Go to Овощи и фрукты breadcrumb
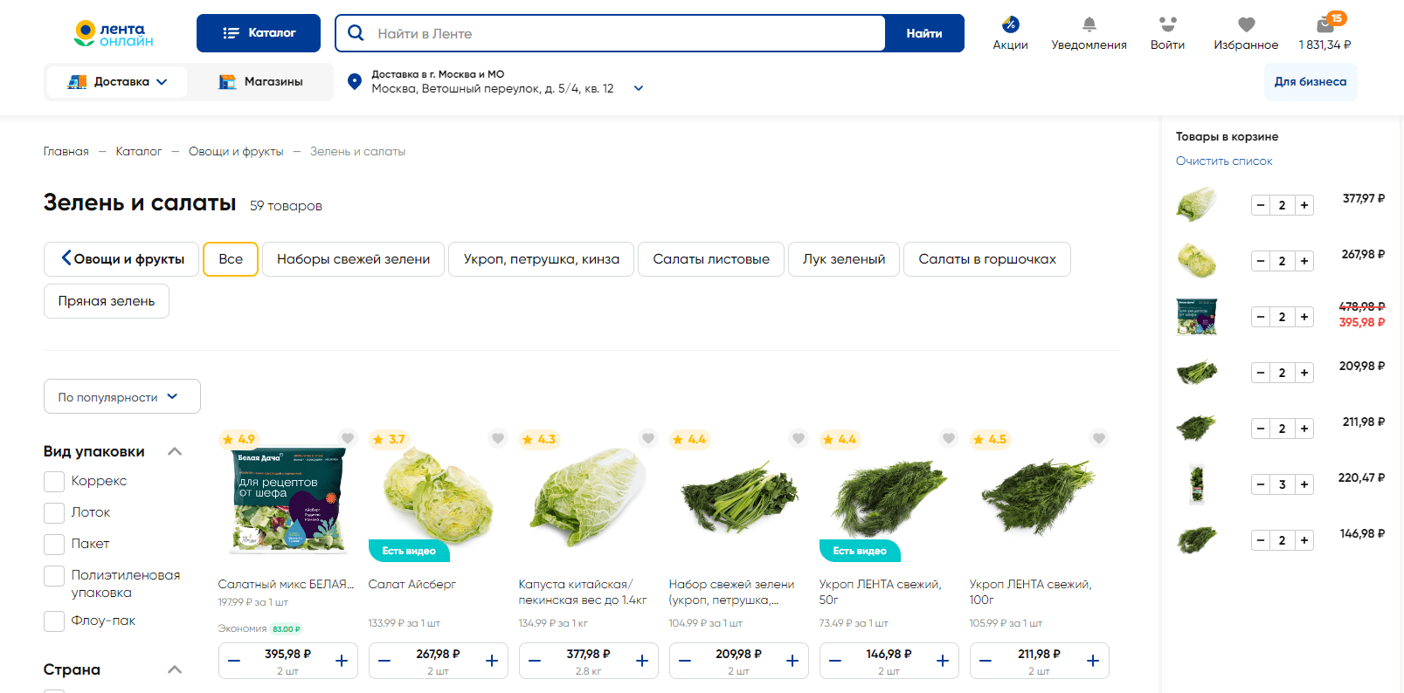The width and height of the screenshot is (1404, 693). coord(236,151)
